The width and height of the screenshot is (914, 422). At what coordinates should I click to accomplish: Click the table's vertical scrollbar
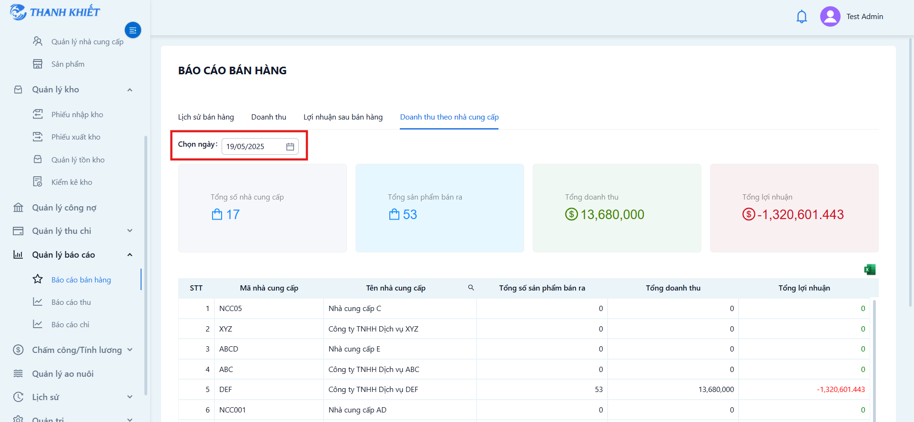click(874, 361)
